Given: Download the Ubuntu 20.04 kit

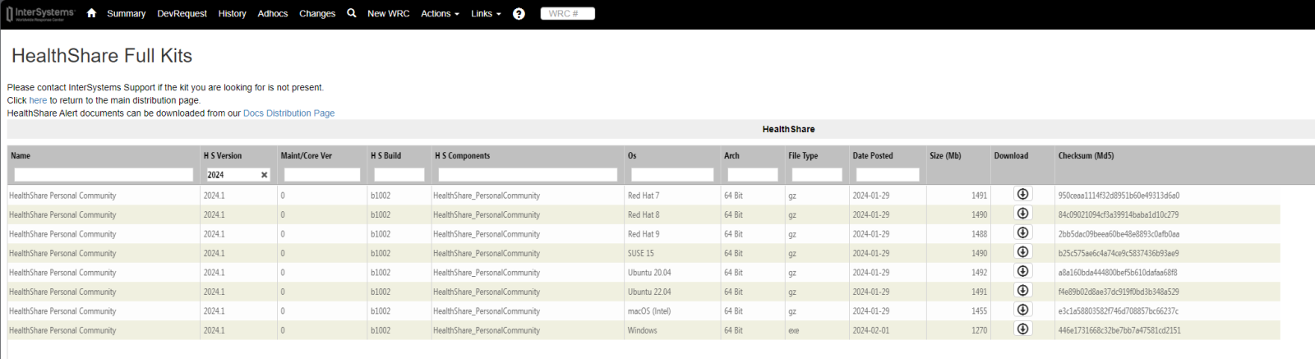Looking at the screenshot, I should 1022,271.
